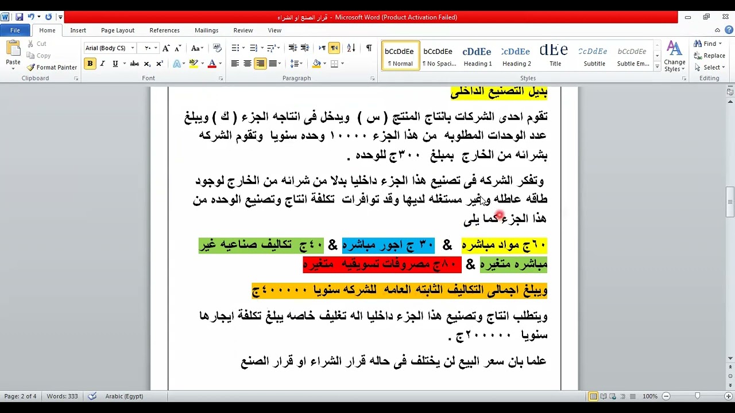Open the Borders dropdown
This screenshot has height=413, width=735.
(x=343, y=64)
